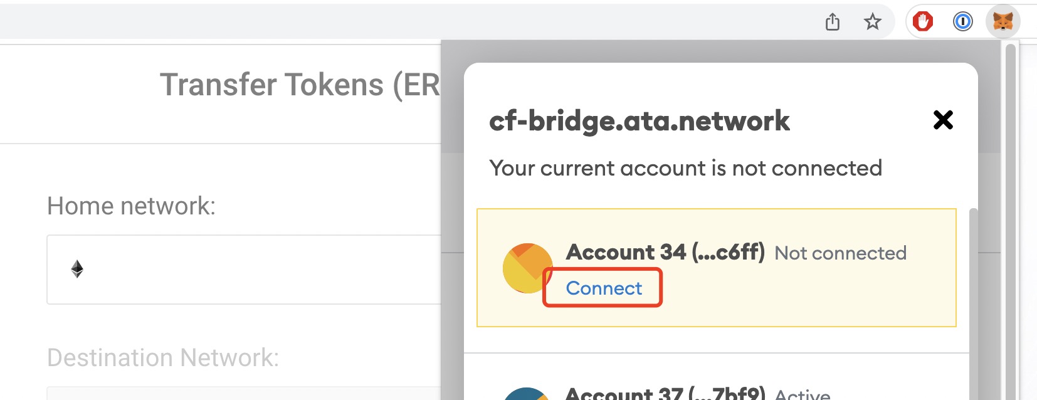1037x400 pixels.
Task: Open the MetaMask fox extension
Action: (x=1003, y=22)
